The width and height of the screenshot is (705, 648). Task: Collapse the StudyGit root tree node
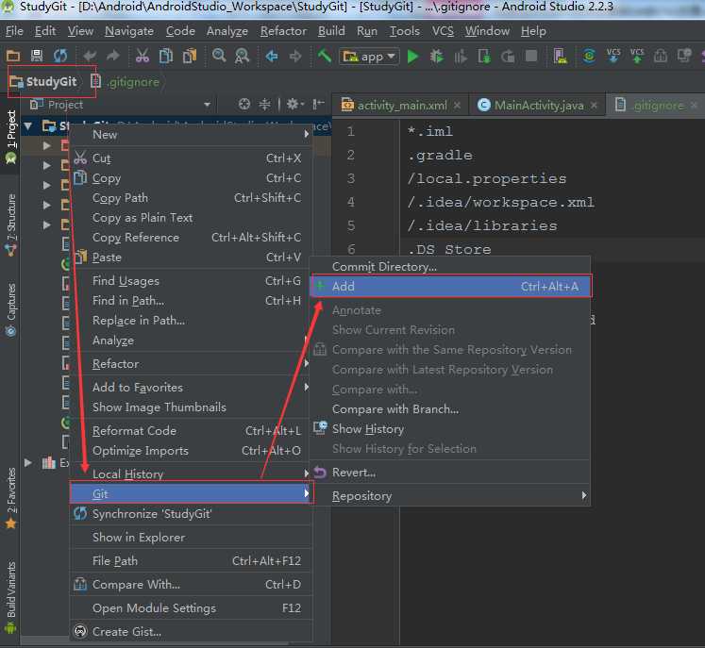(x=28, y=125)
